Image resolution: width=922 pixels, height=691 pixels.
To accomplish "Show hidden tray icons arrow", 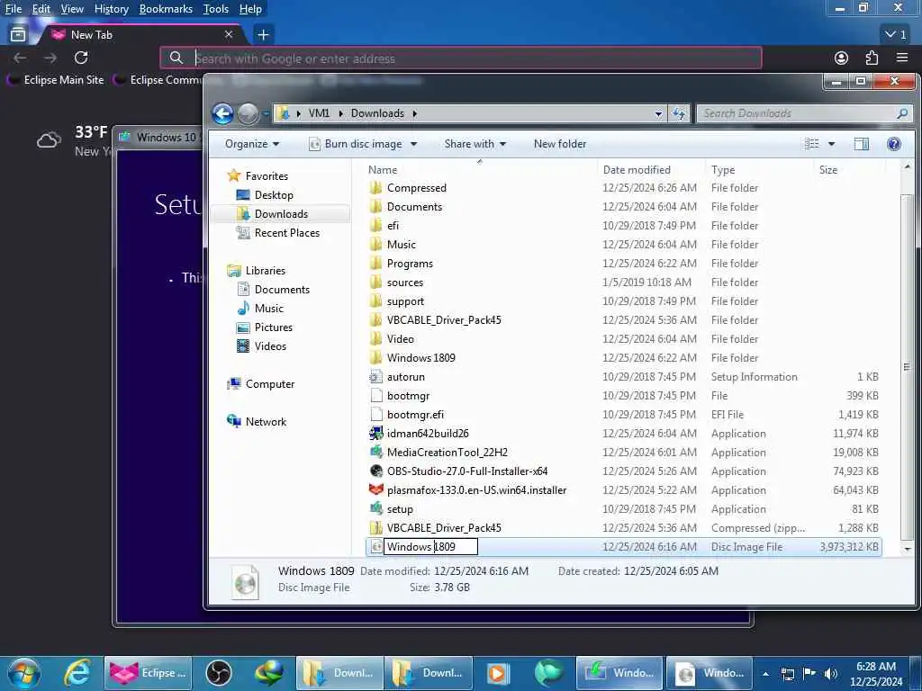I will (x=765, y=673).
